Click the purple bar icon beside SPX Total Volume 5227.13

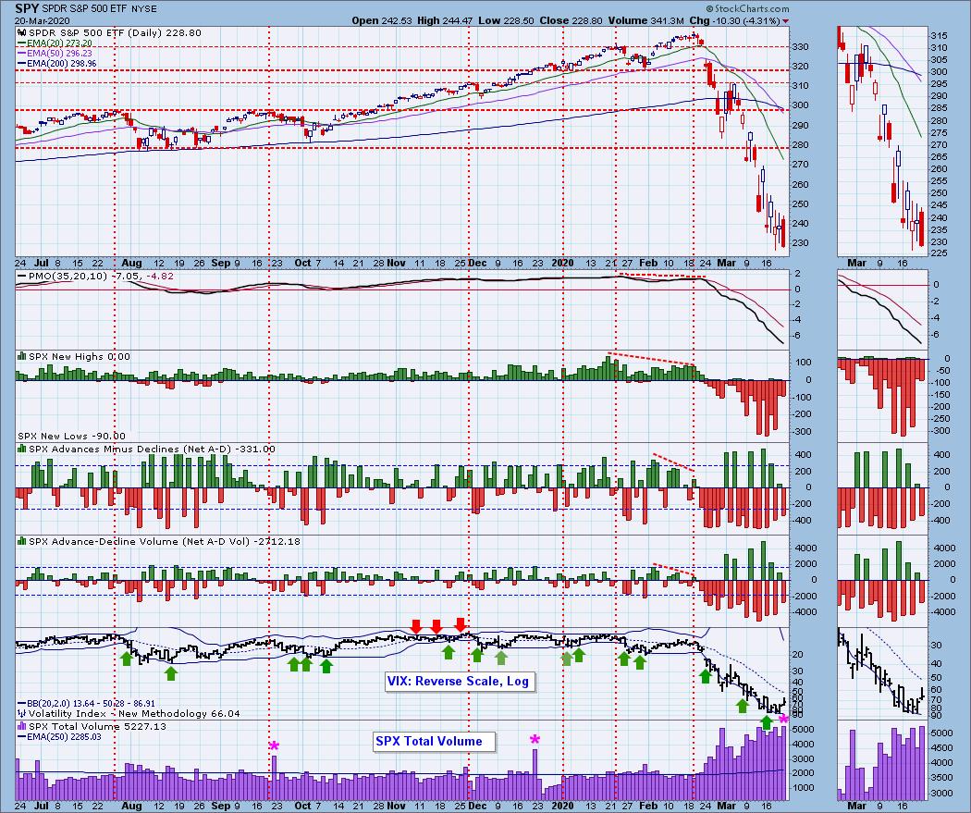[x=22, y=726]
